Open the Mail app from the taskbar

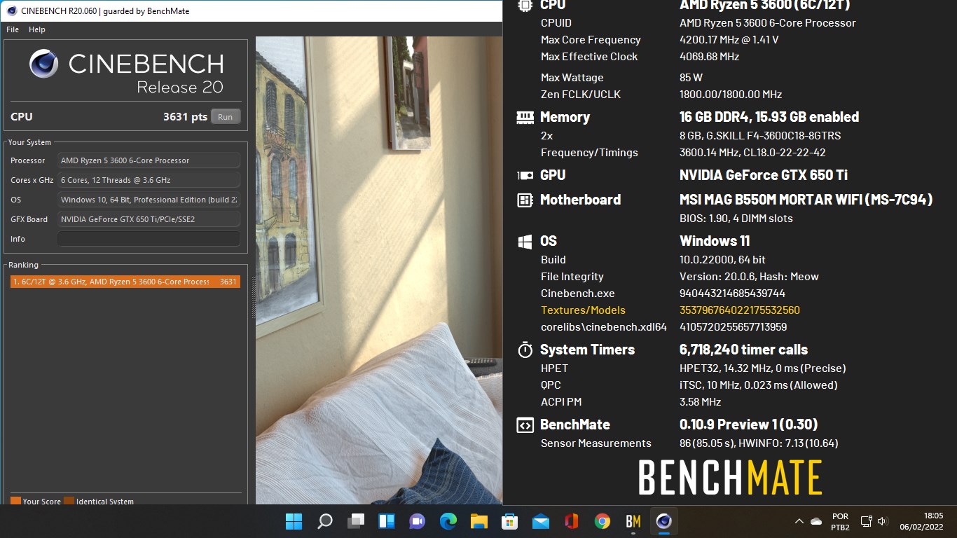coord(540,521)
